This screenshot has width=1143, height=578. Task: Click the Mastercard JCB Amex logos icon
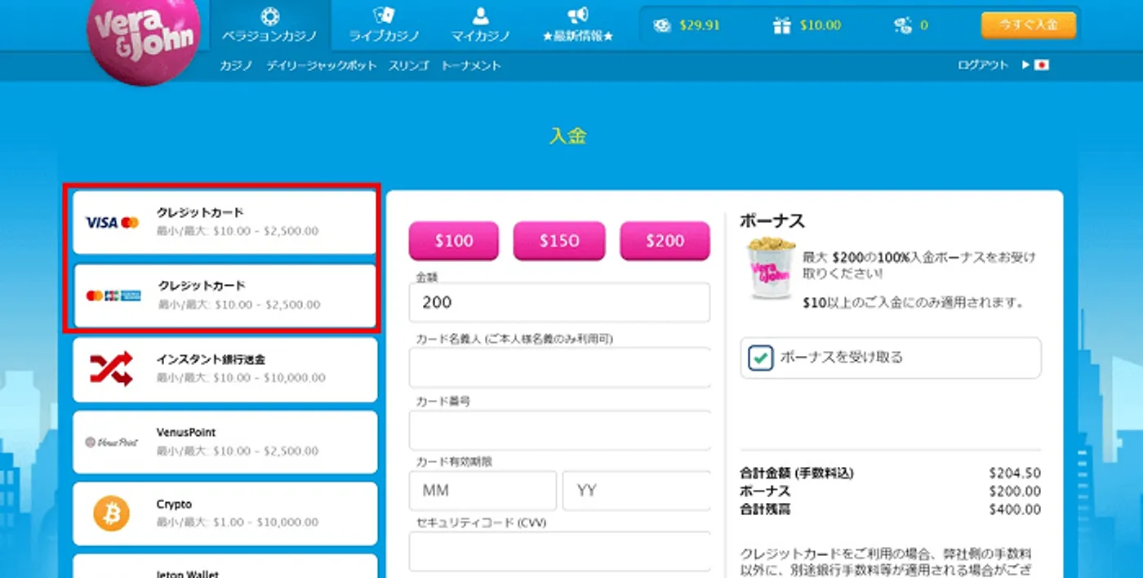113,296
